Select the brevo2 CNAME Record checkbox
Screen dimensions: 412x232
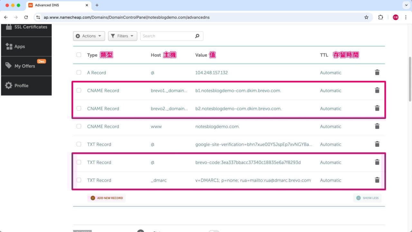79,108
